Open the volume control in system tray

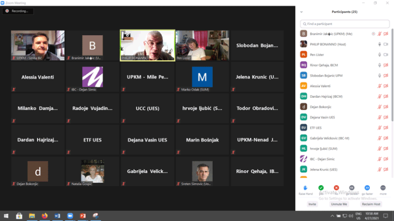(351, 216)
